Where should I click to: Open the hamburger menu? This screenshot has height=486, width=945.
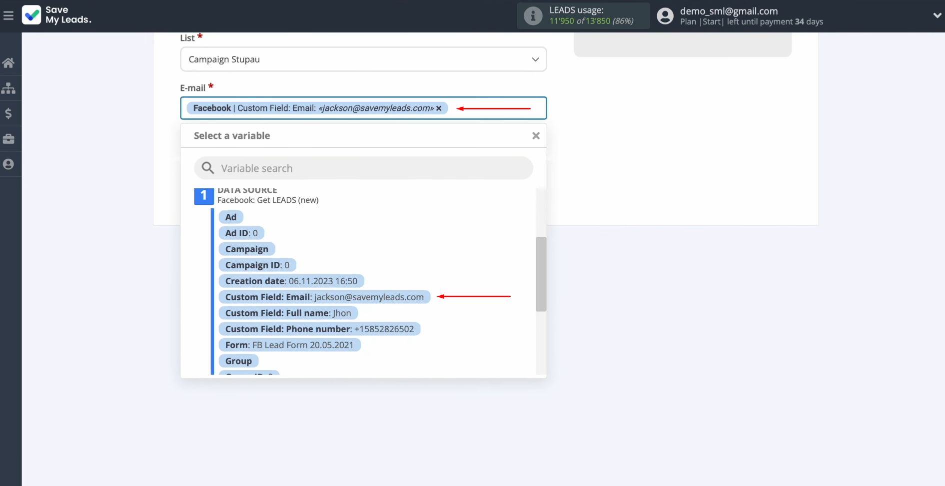point(8,16)
